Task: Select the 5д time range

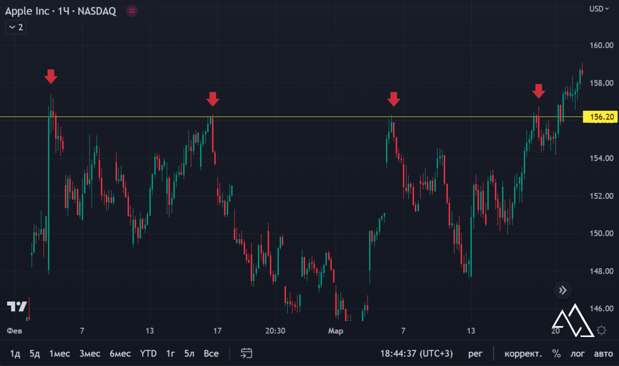Action: pyautogui.click(x=35, y=353)
